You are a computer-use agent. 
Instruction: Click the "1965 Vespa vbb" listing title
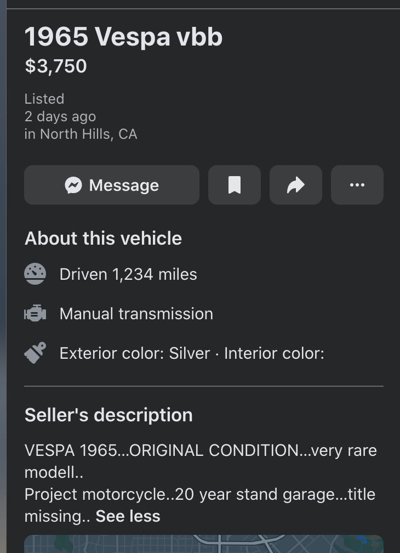[123, 37]
